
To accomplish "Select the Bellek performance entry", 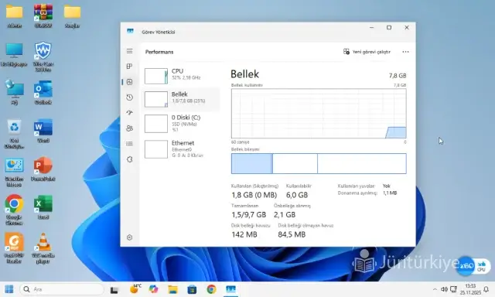I will tap(181, 99).
